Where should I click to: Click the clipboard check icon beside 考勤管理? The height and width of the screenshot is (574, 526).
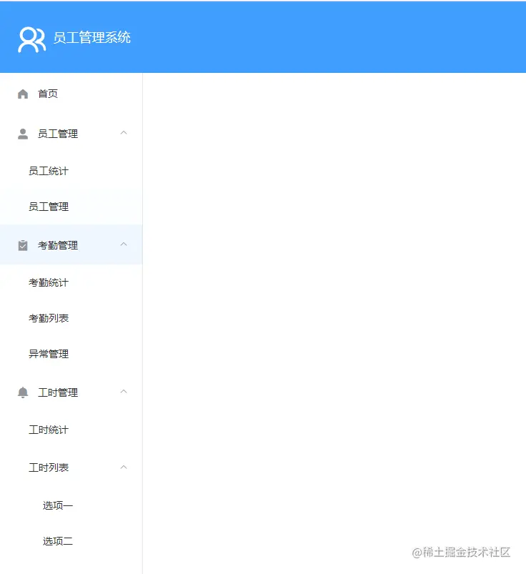[x=23, y=245]
